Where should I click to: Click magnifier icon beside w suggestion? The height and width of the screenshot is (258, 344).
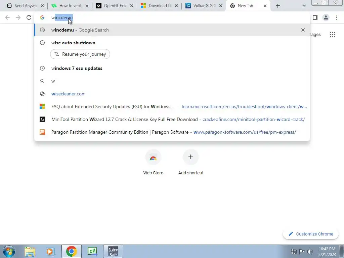pos(42,81)
